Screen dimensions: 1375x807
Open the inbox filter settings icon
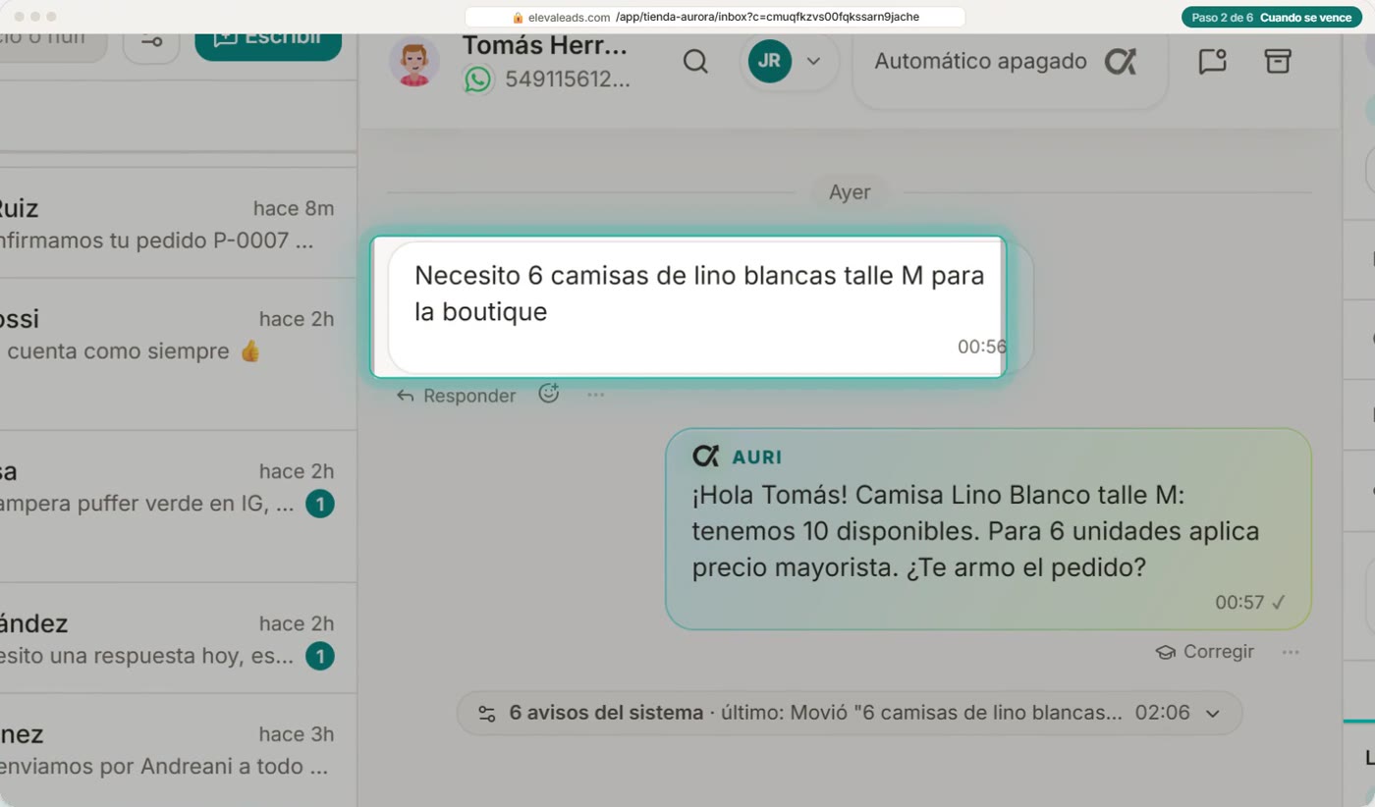point(151,41)
